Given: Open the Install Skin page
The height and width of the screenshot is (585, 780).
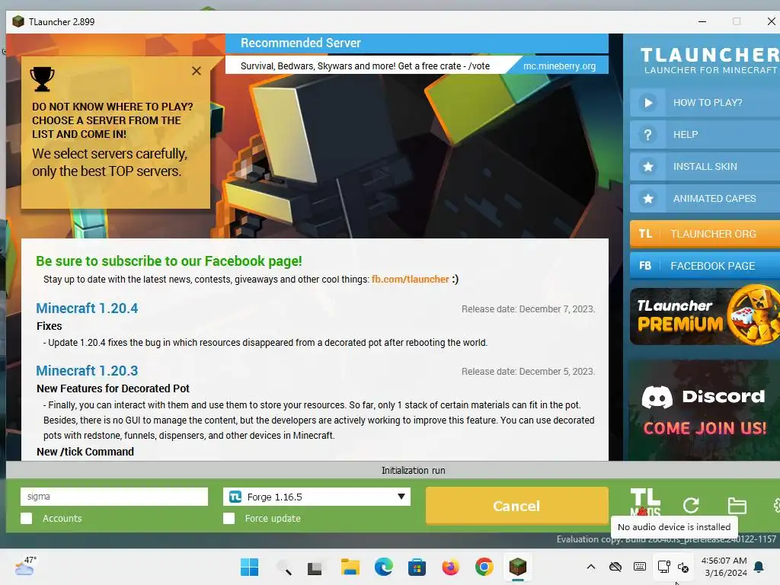Looking at the screenshot, I should [705, 167].
